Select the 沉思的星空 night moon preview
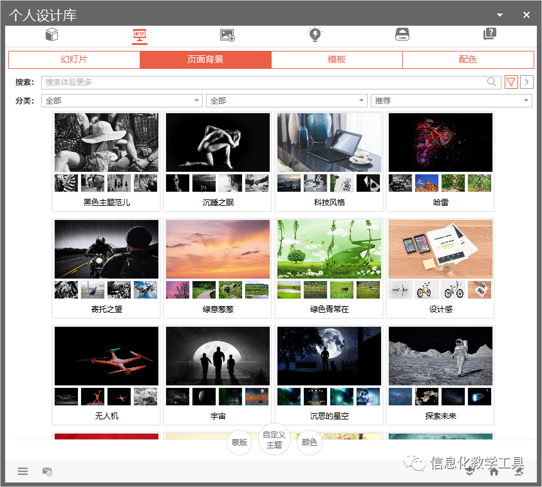542x487 pixels. (329, 356)
